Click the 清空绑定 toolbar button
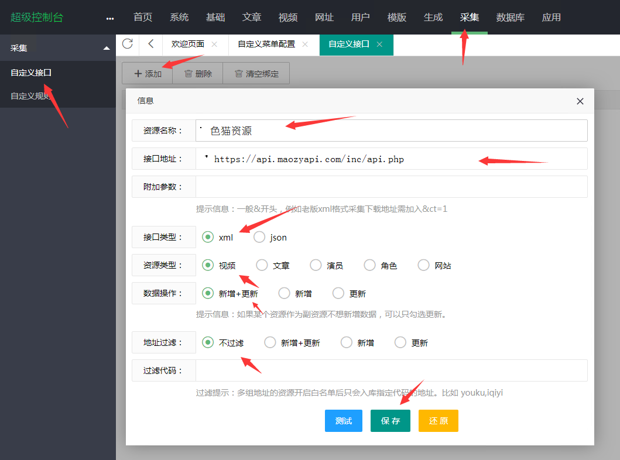620x460 pixels. tap(256, 74)
